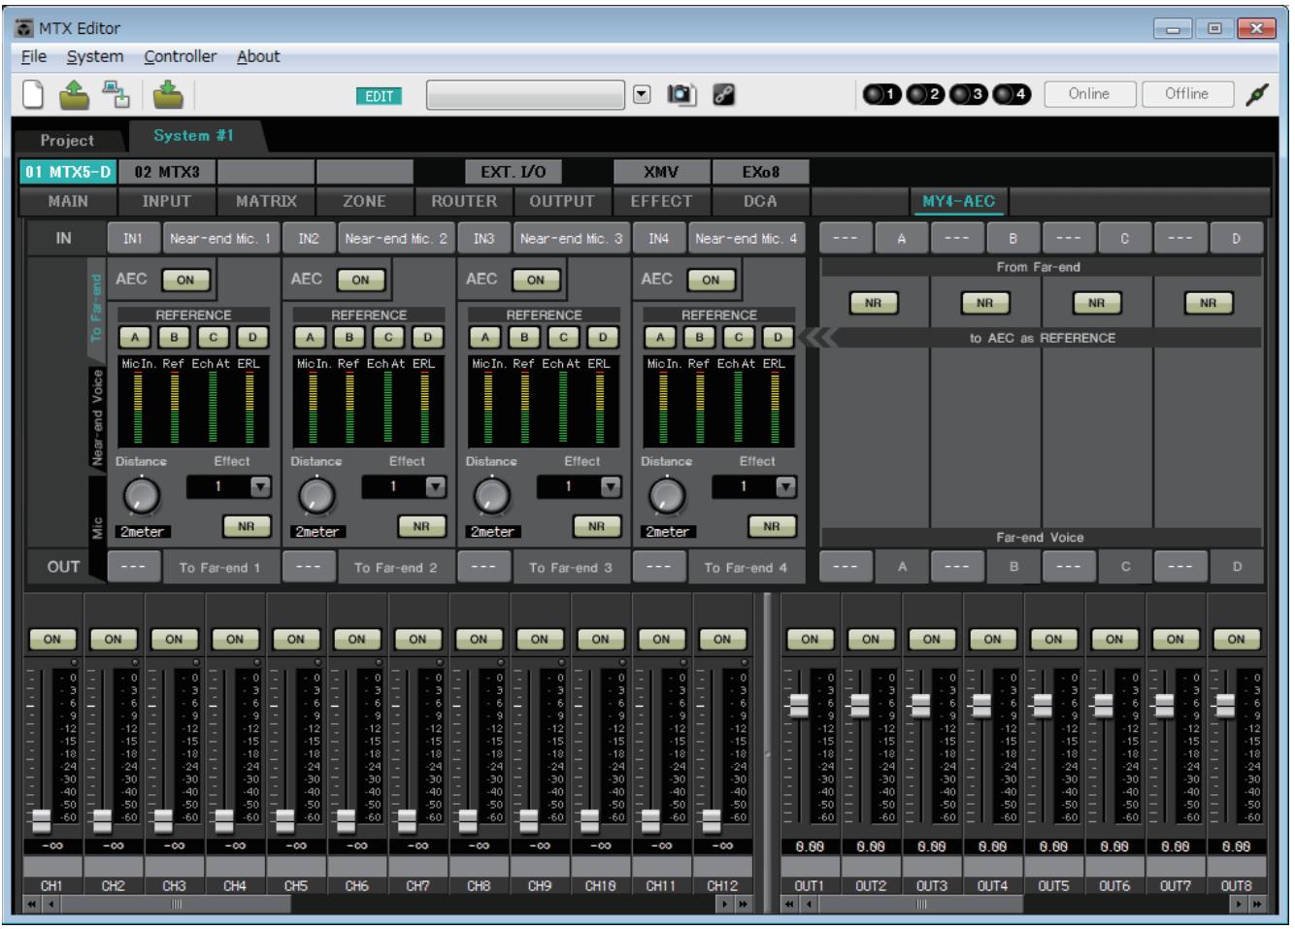Viewport: 1295px width, 929px height.
Task: Click the Online button
Action: click(x=1088, y=94)
